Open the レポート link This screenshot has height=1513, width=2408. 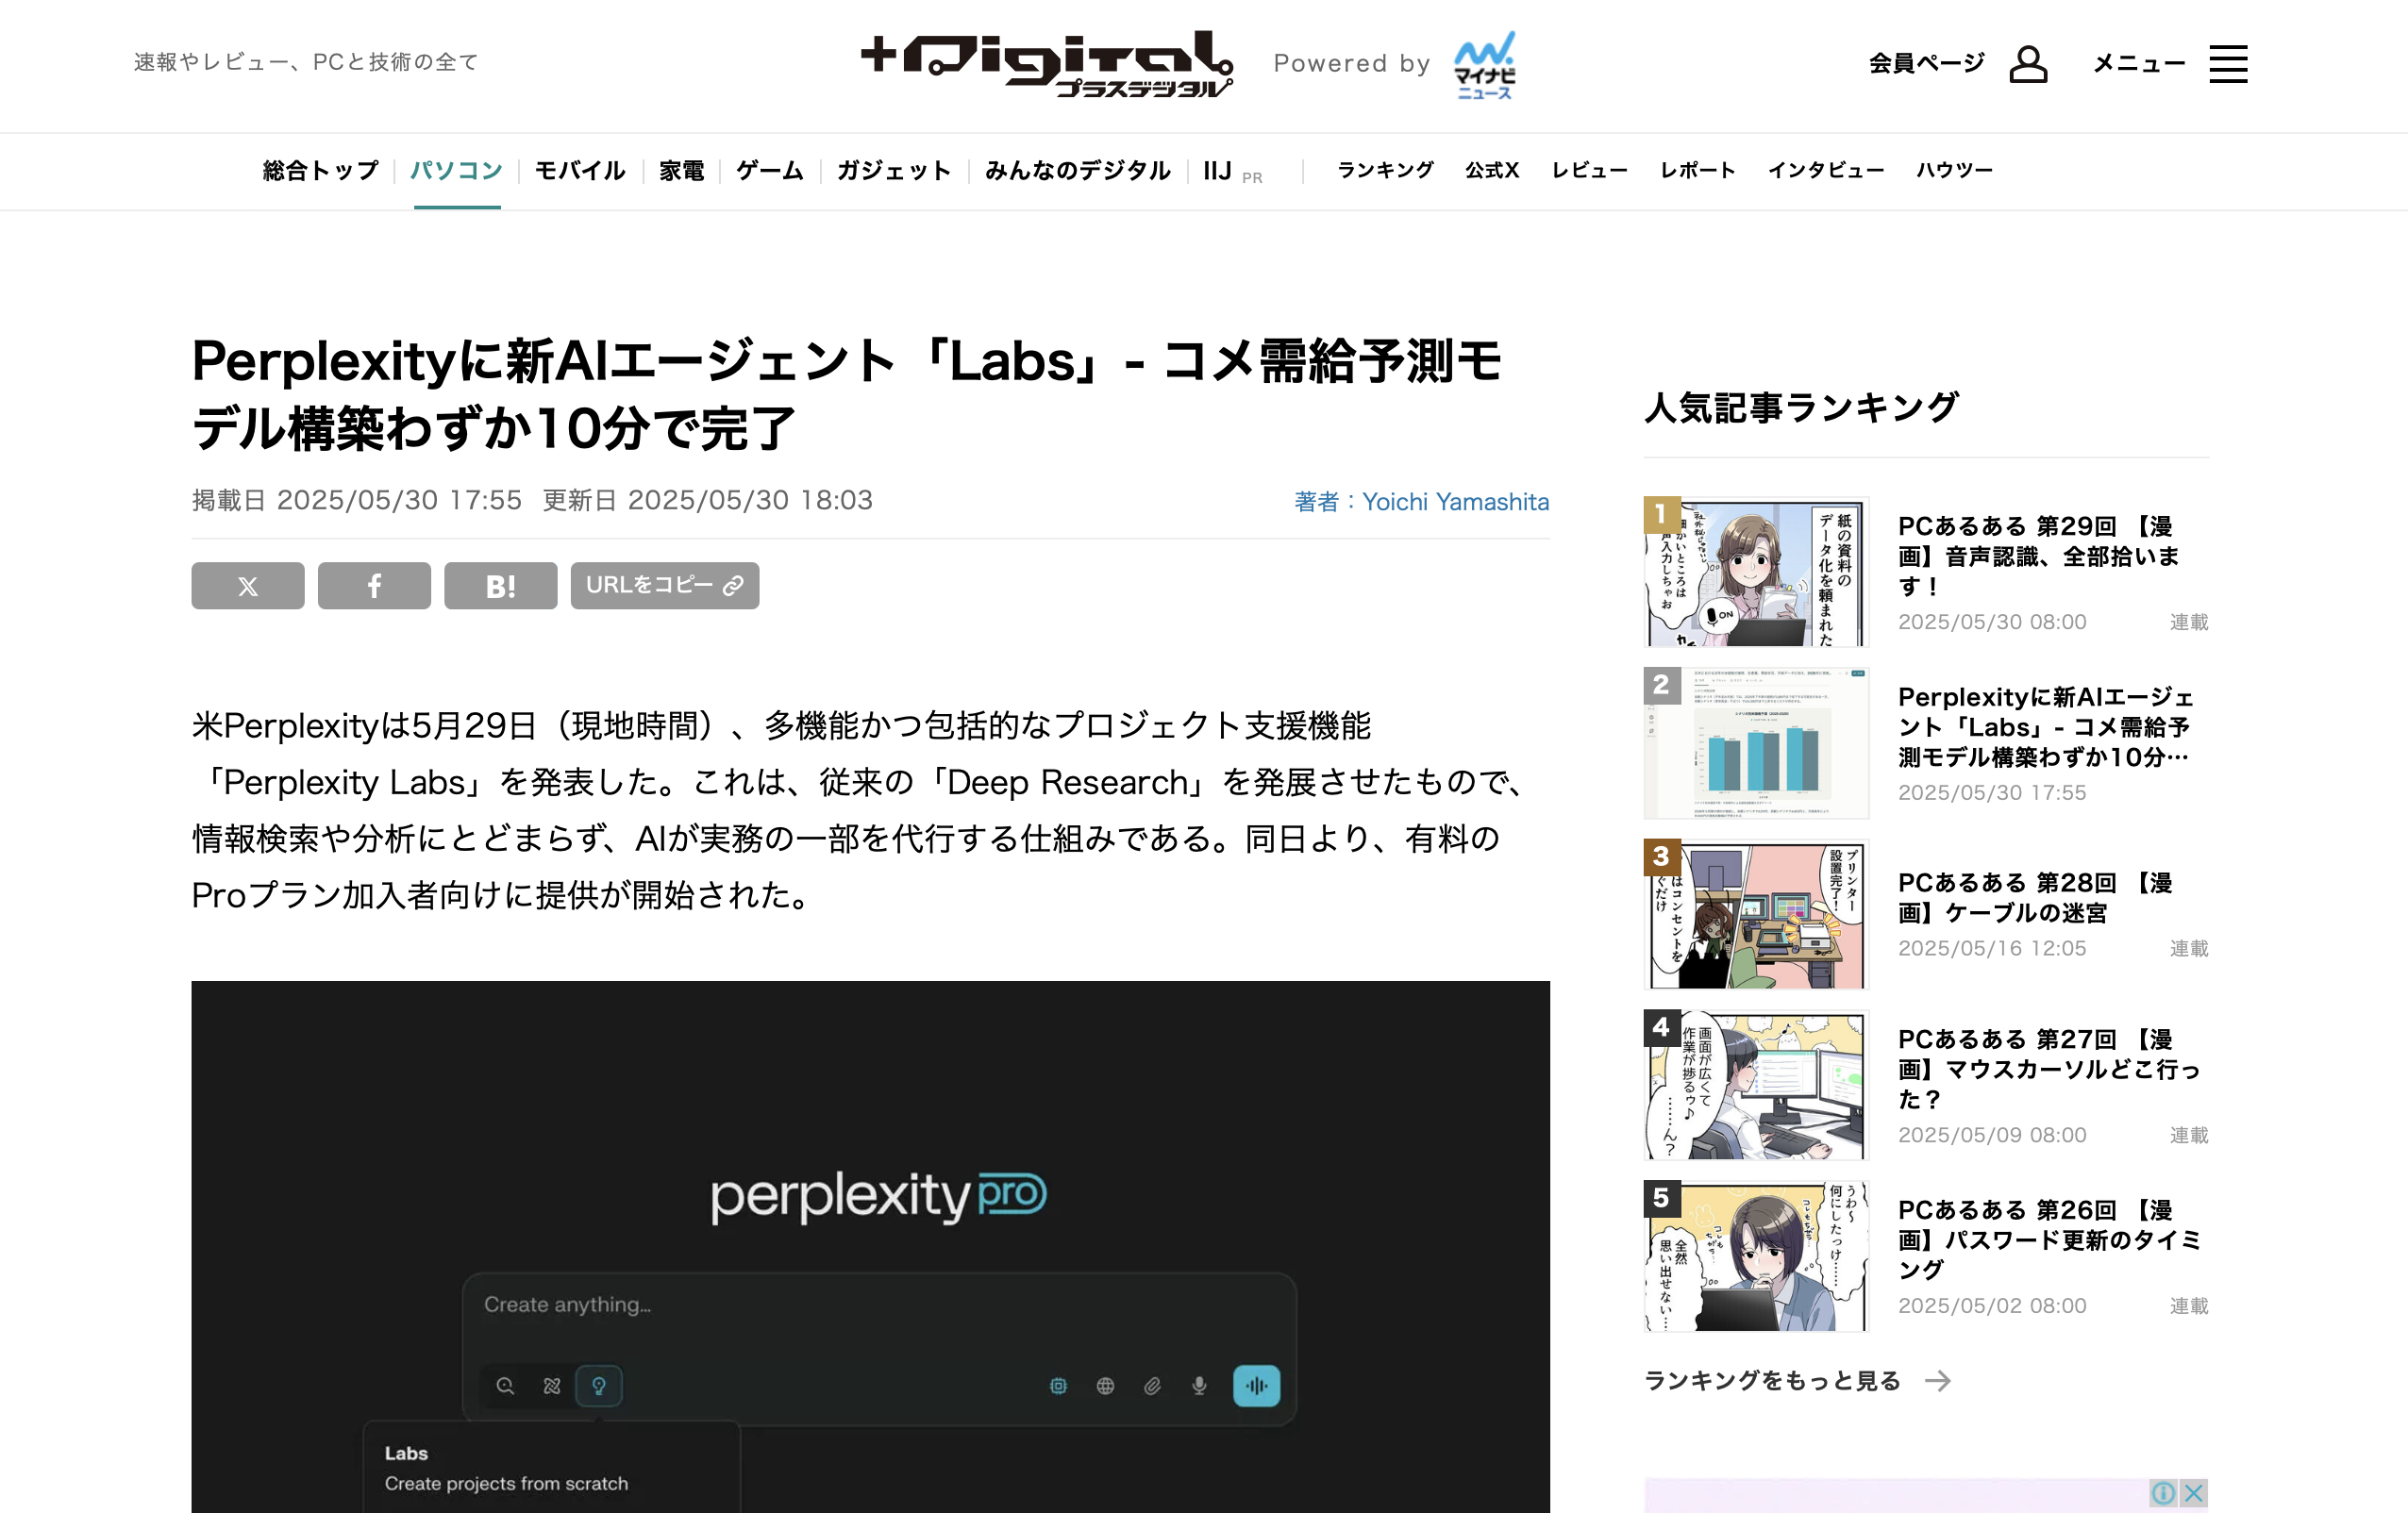[1698, 170]
